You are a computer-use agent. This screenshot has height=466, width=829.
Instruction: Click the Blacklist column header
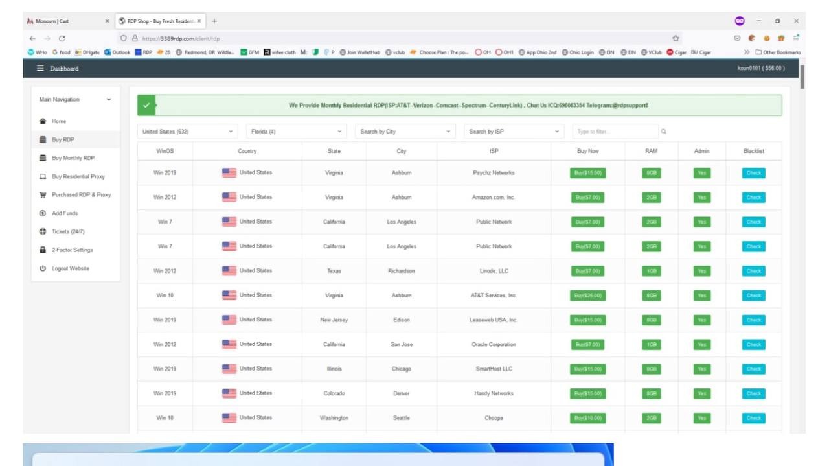click(x=754, y=151)
